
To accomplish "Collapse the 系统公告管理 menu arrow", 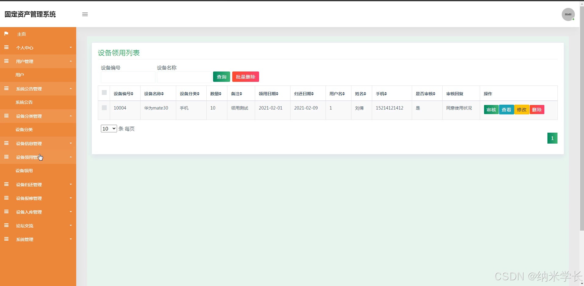I will point(71,89).
